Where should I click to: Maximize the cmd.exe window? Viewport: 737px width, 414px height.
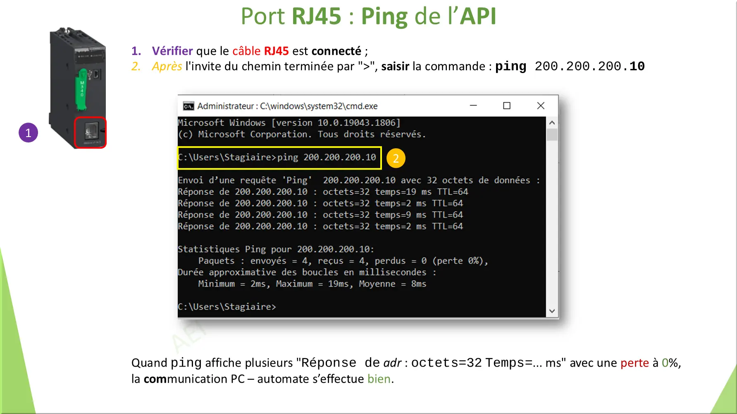click(x=507, y=106)
